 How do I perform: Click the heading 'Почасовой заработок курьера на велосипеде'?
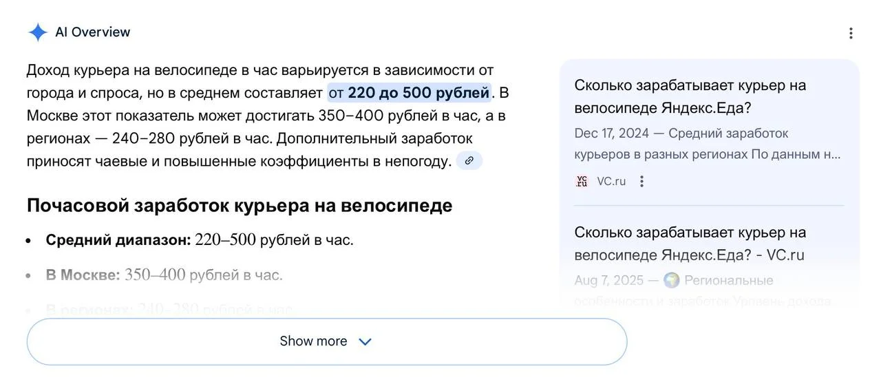[x=240, y=205]
